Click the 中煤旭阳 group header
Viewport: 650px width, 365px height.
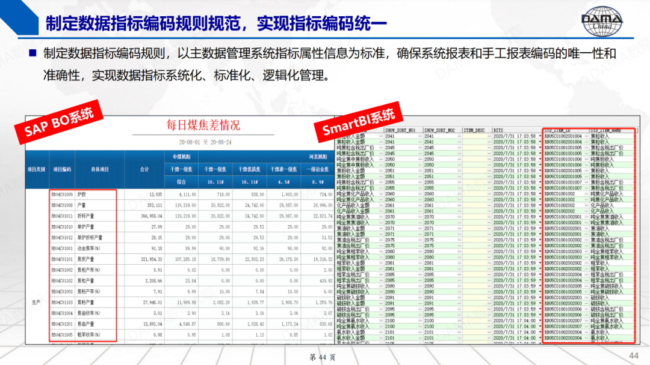(181, 157)
